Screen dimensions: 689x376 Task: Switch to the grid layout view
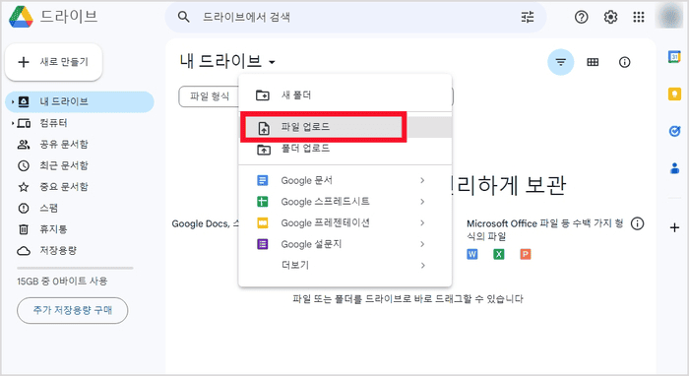[x=593, y=62]
